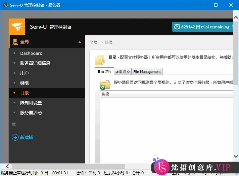Click the 目录 breadcrumb text
239x176 pixels.
pyautogui.click(x=109, y=42)
